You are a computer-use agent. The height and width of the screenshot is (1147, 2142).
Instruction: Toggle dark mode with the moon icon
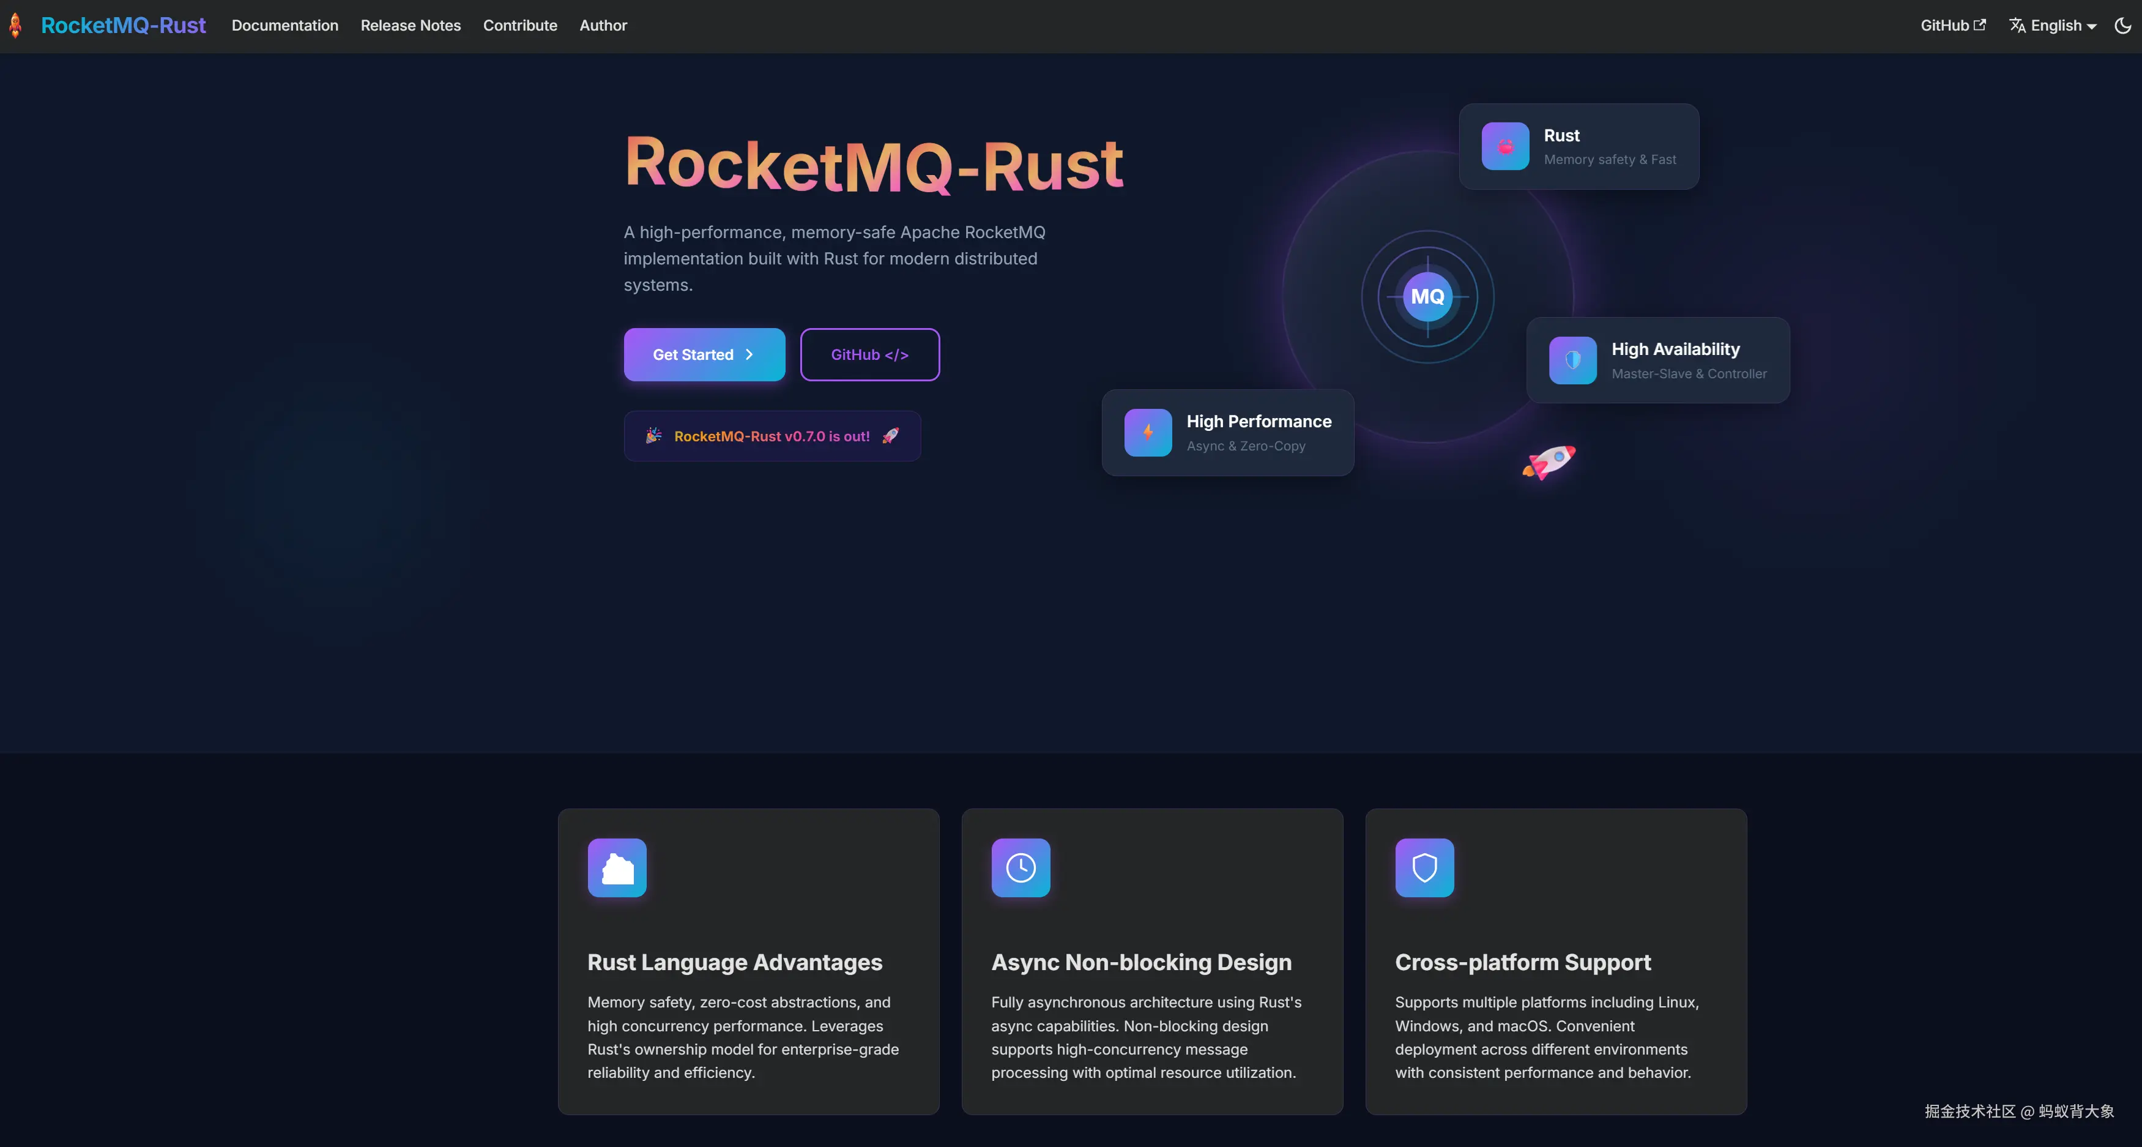2122,26
